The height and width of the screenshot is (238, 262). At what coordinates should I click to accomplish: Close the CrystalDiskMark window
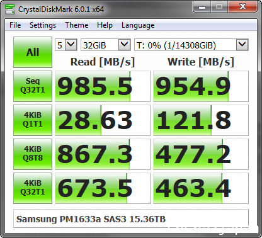pyautogui.click(x=242, y=7)
